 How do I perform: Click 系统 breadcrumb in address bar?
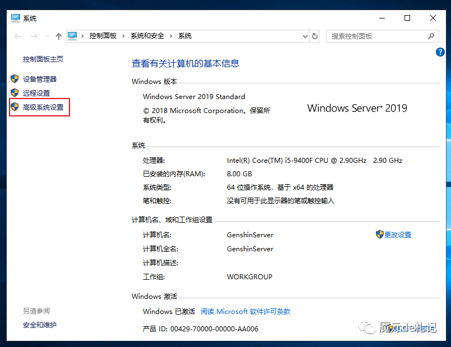tap(185, 36)
